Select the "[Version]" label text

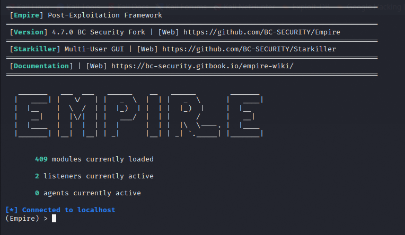29,32
